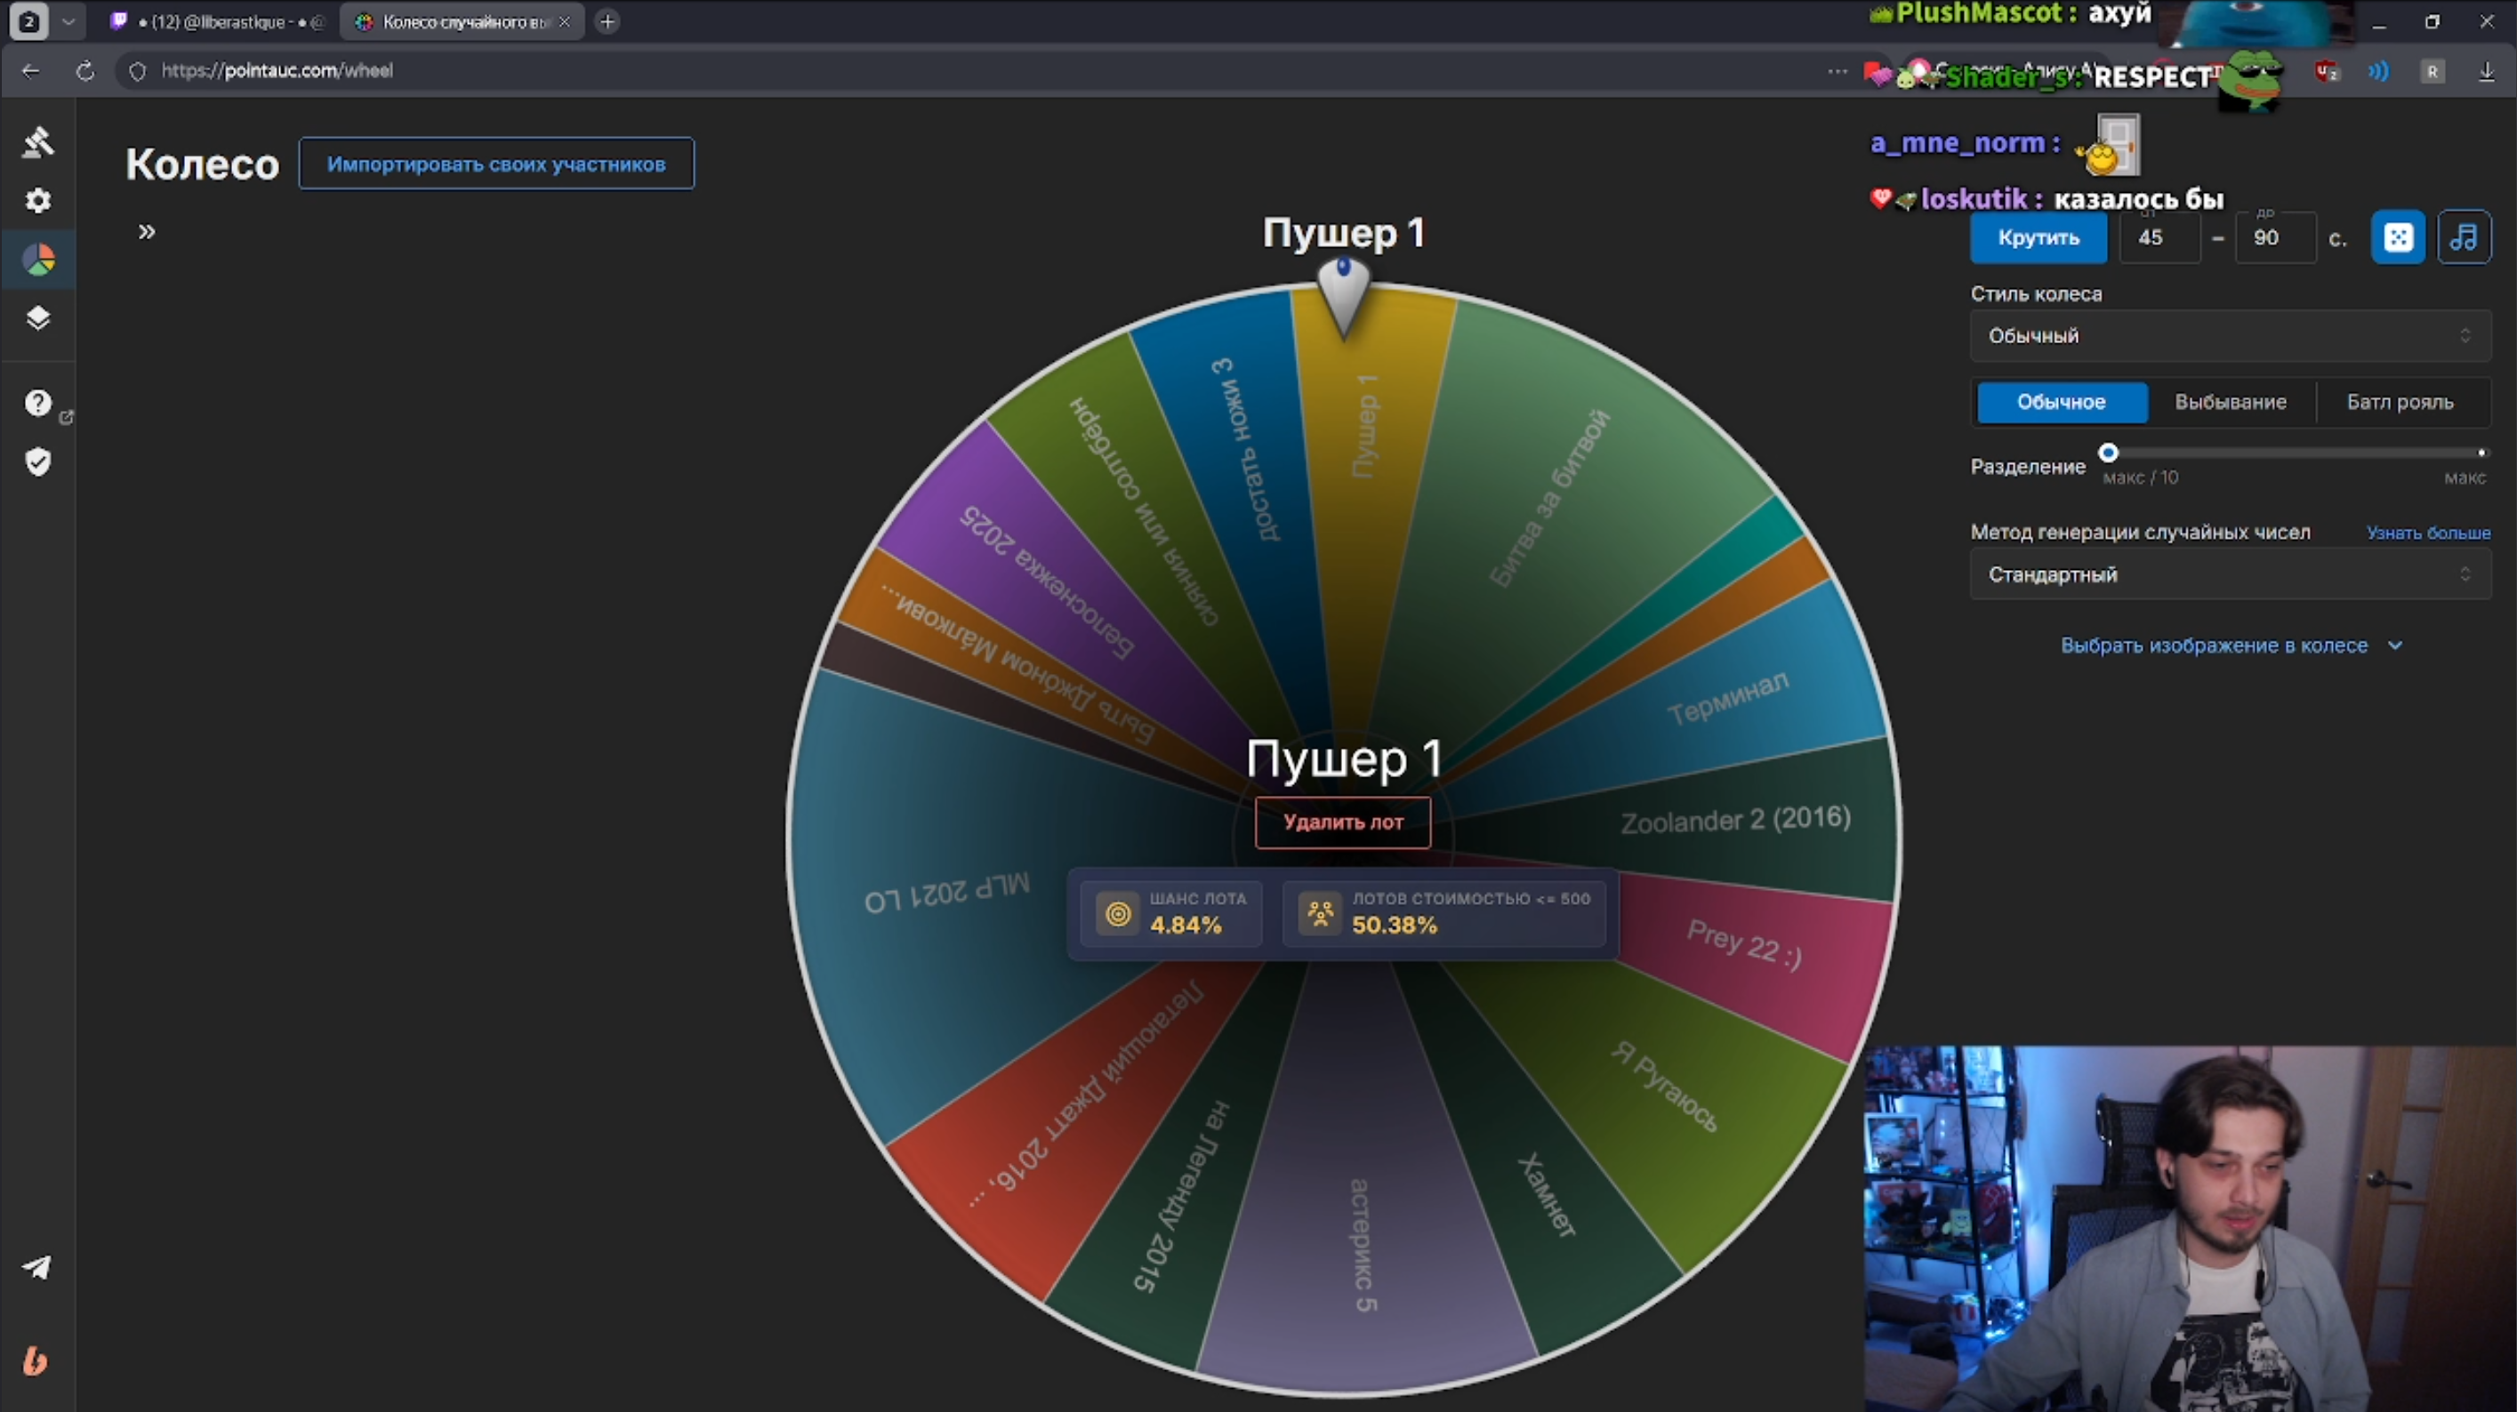Open the Стиль колеса dropdown

click(x=2230, y=336)
